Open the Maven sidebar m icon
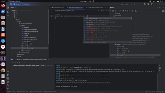 pos(163,11)
